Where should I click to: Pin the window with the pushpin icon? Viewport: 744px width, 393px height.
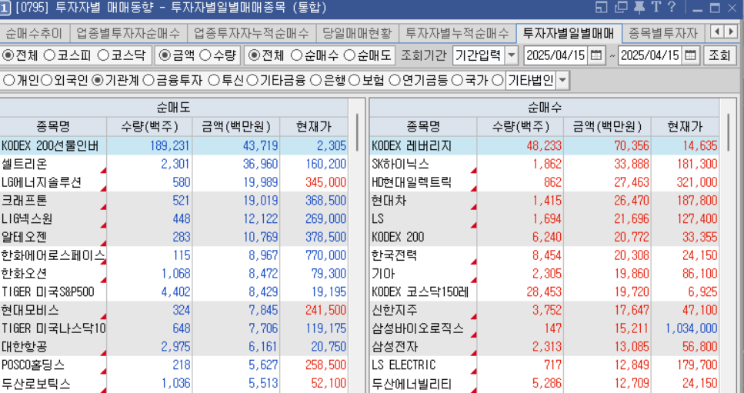click(x=639, y=7)
